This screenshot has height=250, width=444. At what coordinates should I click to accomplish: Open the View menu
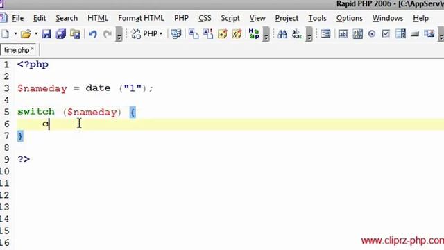point(257,18)
